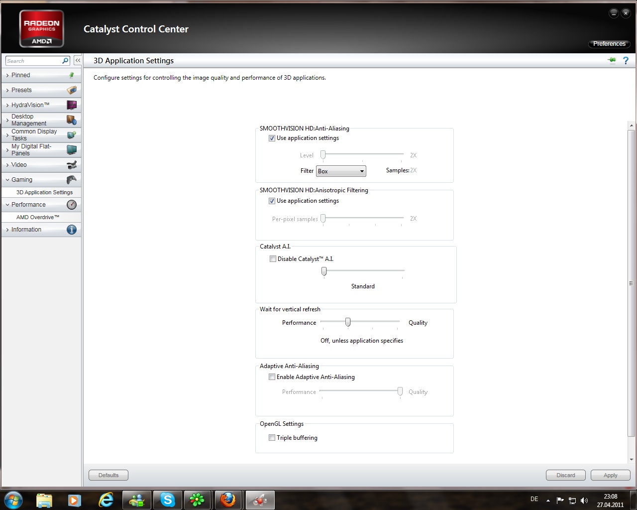637x510 pixels.
Task: Click in the Search field
Action: tap(33, 61)
